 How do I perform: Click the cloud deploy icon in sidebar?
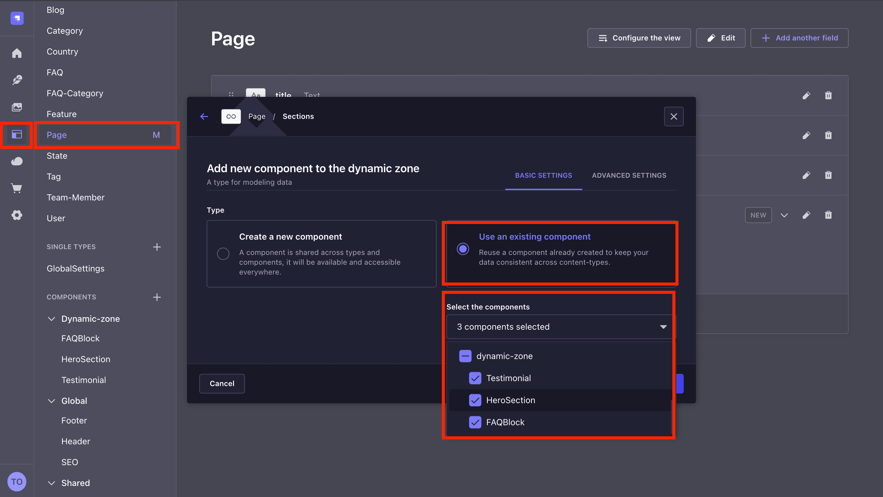click(17, 161)
